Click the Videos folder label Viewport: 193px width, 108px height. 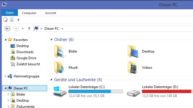pos(147,68)
